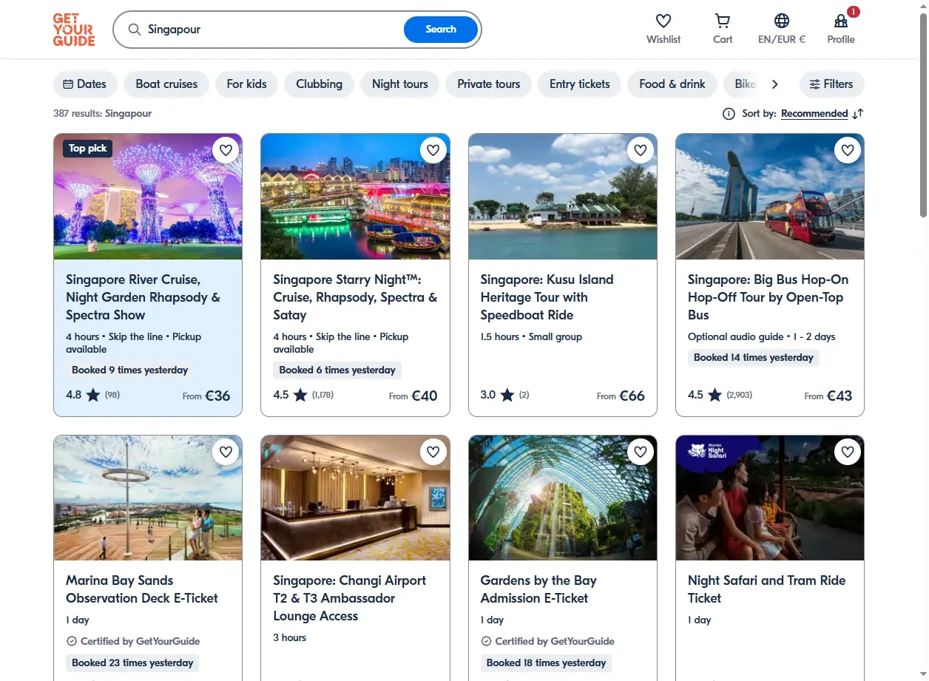This screenshot has height=681, width=929.
Task: Open Singapore Starry Night Cruise title link
Action: [355, 297]
